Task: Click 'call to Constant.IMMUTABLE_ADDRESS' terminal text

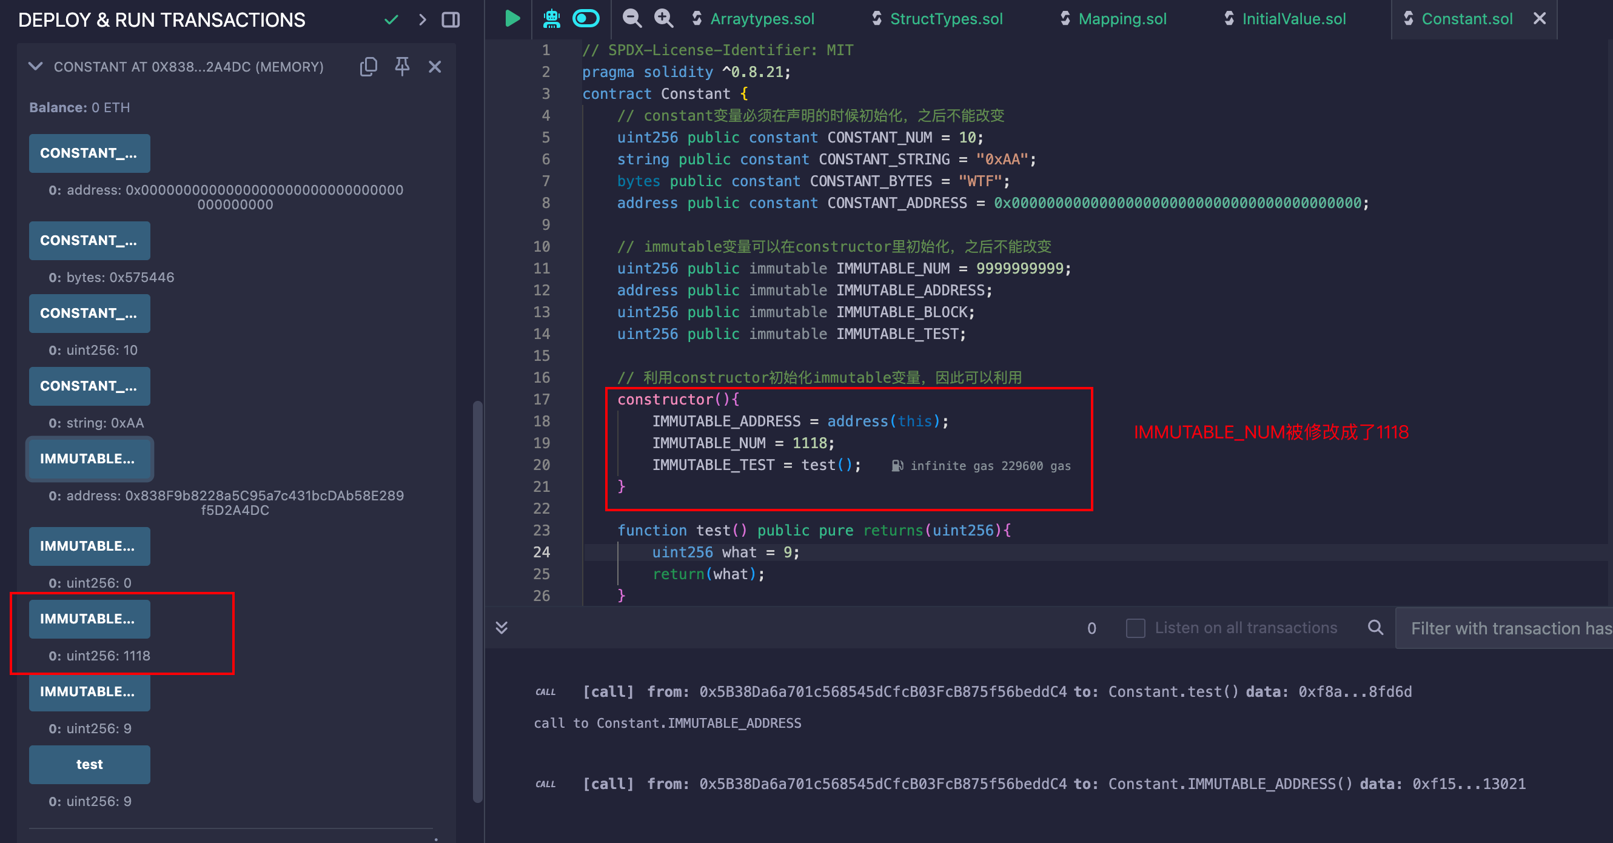Action: 668,724
